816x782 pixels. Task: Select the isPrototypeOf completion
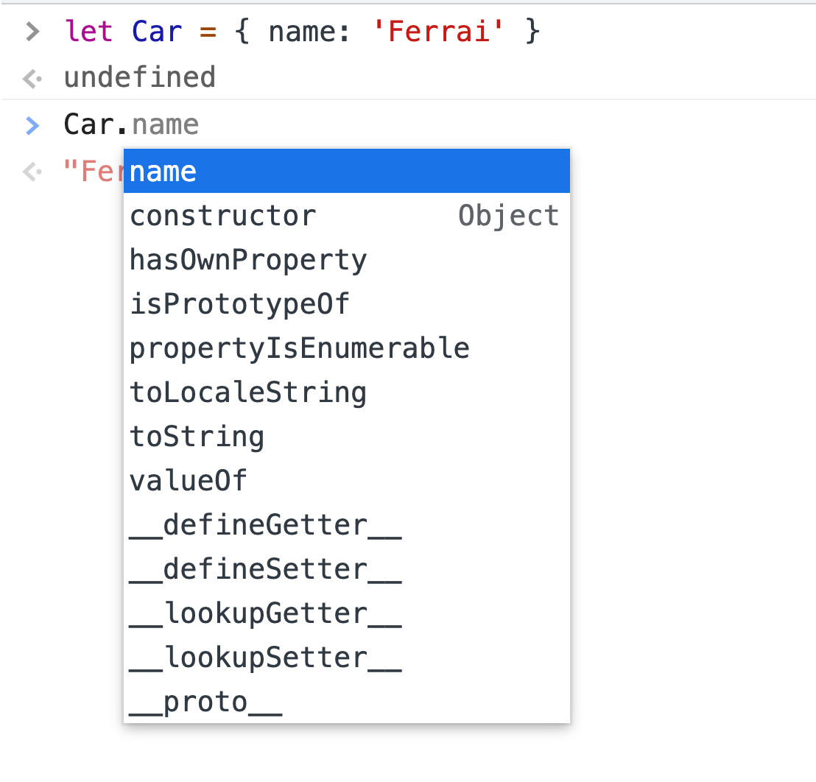tap(239, 303)
